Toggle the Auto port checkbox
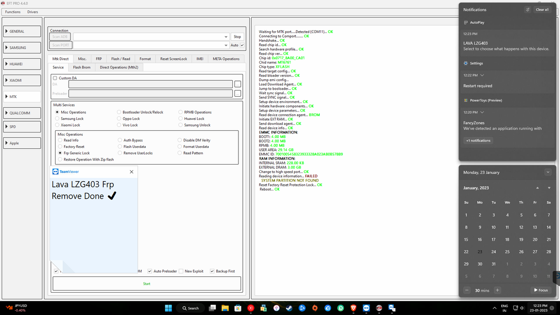This screenshot has width=560, height=315. coord(242,45)
